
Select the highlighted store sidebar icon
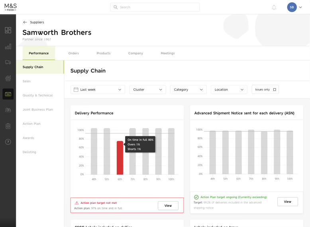click(8, 94)
